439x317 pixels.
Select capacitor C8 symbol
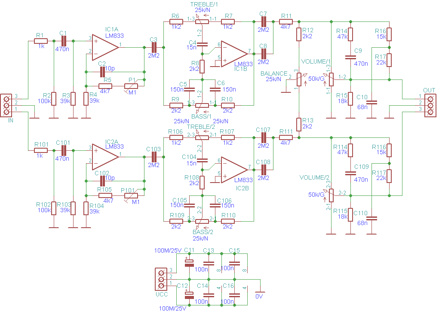click(x=264, y=54)
